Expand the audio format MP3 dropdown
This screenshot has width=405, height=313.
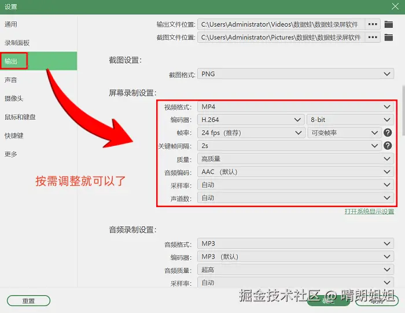click(296, 244)
